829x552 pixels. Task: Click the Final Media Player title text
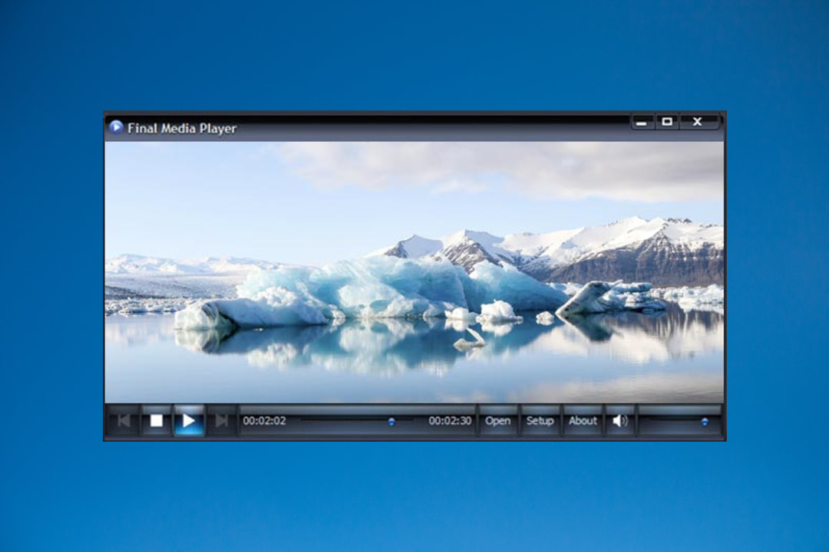coord(182,128)
